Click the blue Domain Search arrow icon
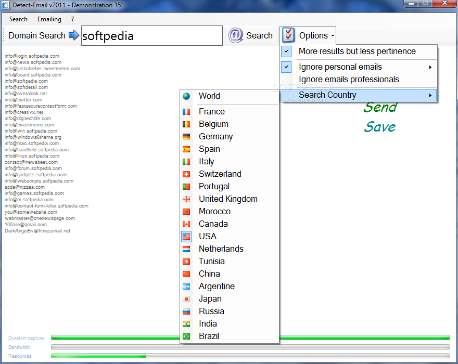This screenshot has width=458, height=364. coord(74,35)
